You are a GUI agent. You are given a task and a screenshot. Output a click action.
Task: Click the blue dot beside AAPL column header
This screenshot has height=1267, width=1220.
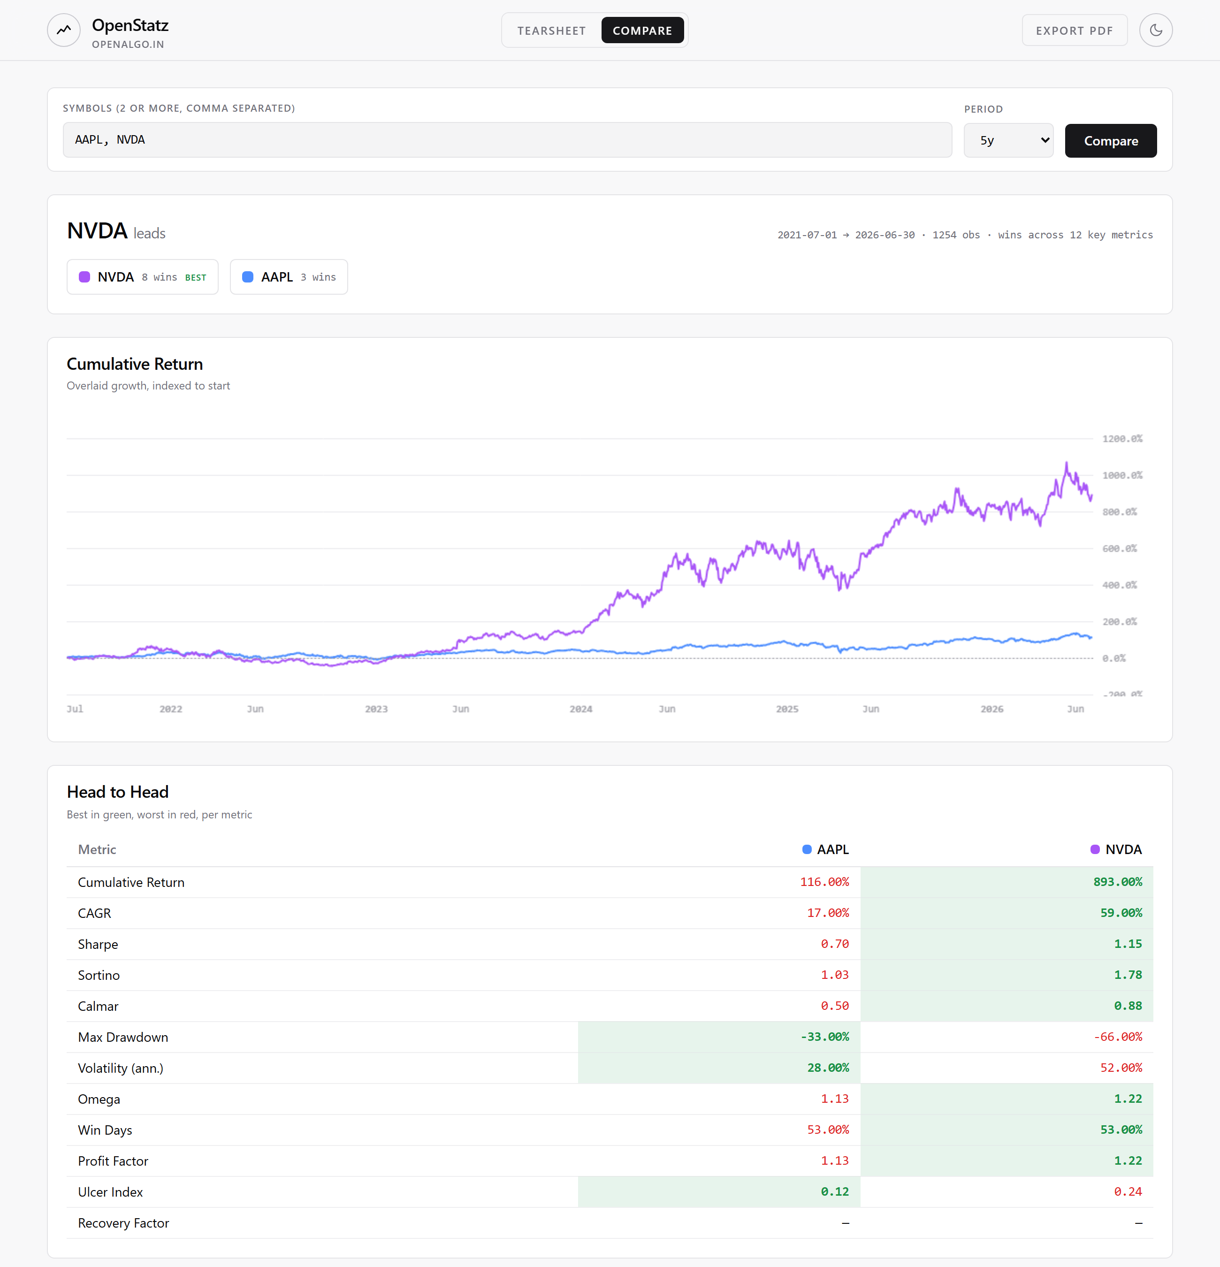click(806, 849)
